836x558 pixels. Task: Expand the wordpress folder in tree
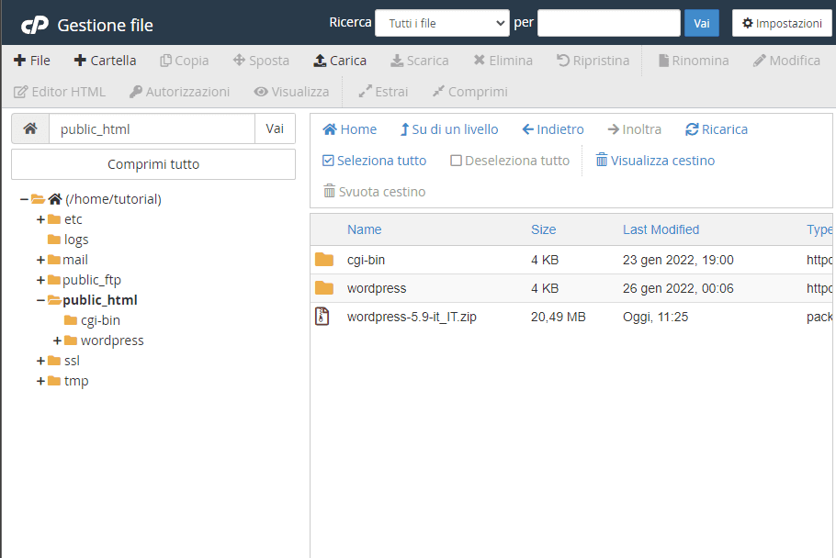(x=58, y=340)
